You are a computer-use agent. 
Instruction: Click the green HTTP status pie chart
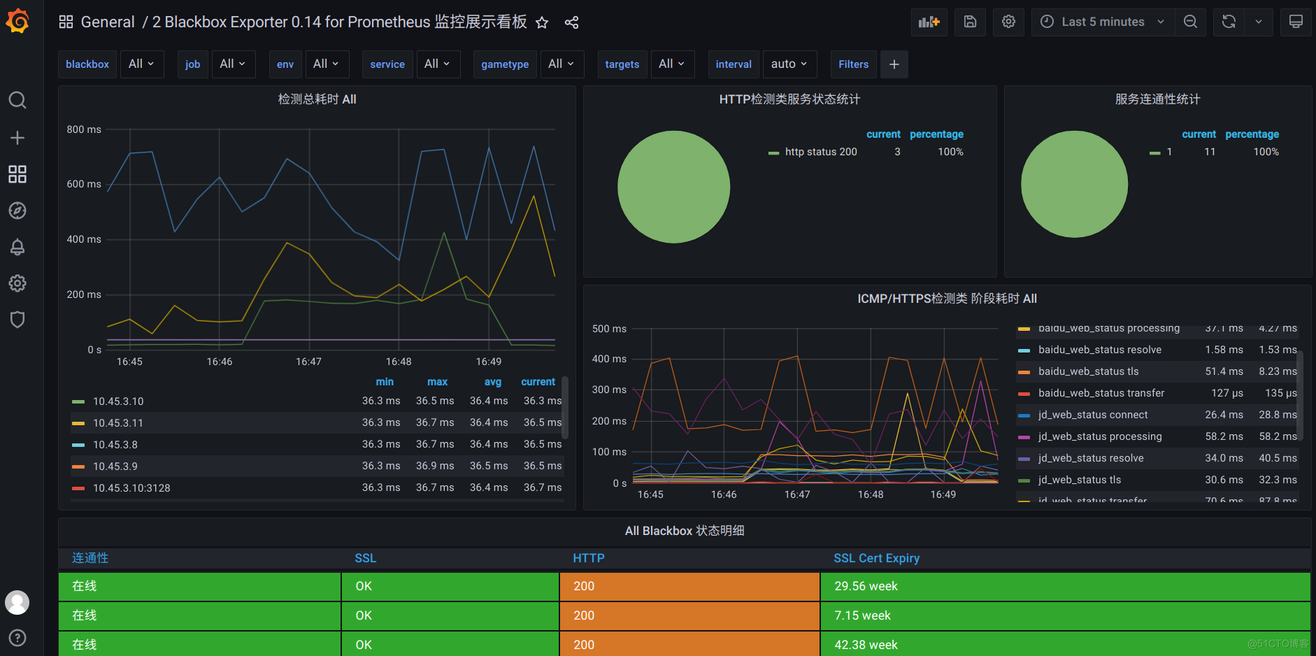[673, 187]
